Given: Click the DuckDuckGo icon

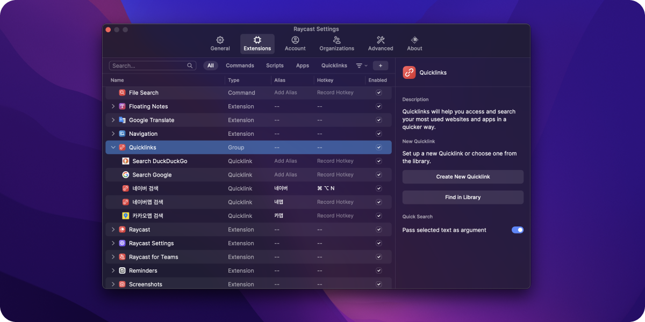Looking at the screenshot, I should pos(126,161).
